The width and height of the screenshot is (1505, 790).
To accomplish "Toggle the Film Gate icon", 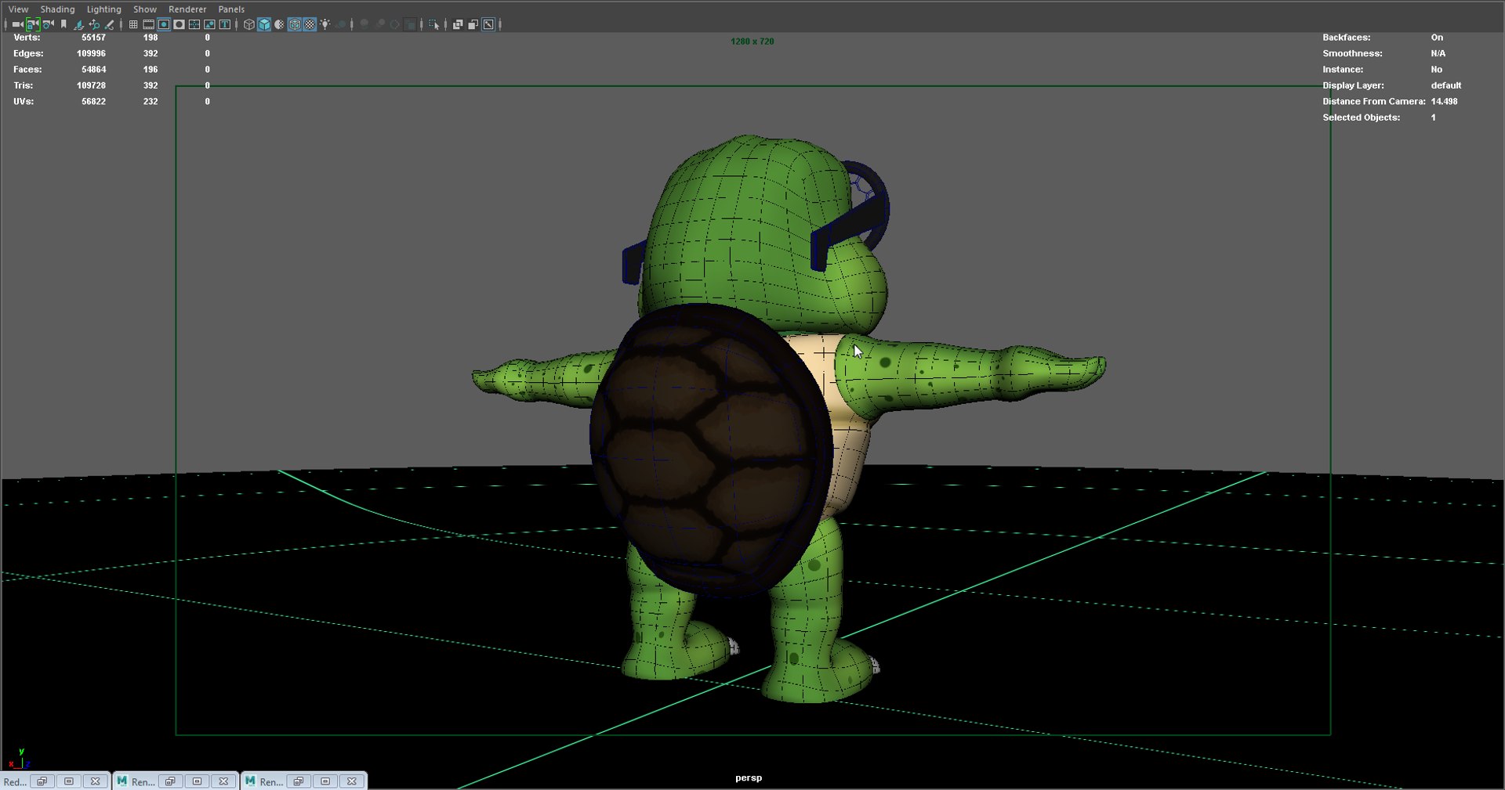I will point(148,24).
